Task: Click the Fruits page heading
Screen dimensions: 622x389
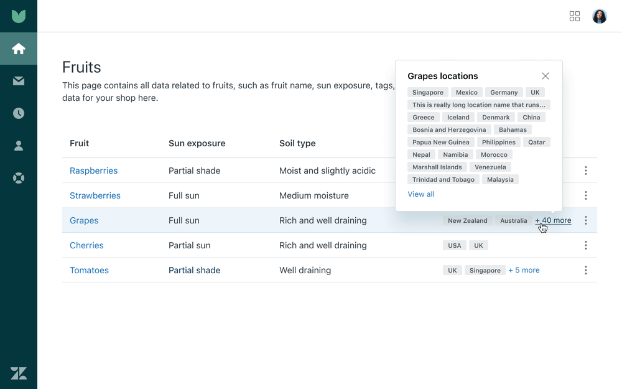Action: pos(81,67)
